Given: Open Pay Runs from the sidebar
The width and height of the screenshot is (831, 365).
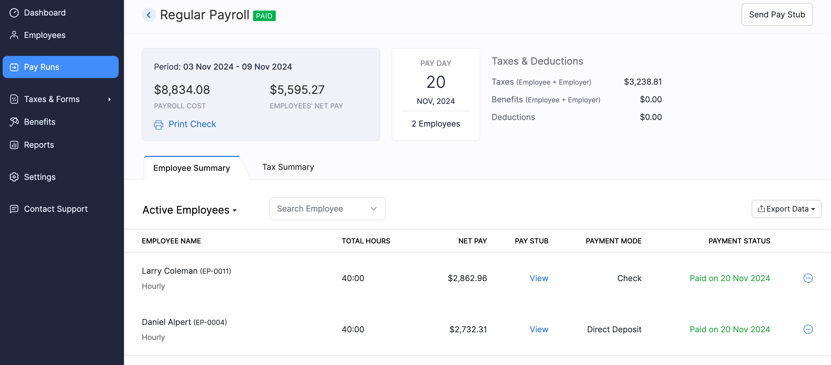Looking at the screenshot, I should tap(41, 67).
